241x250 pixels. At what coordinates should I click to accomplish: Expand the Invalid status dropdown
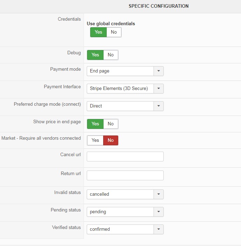coord(158,194)
